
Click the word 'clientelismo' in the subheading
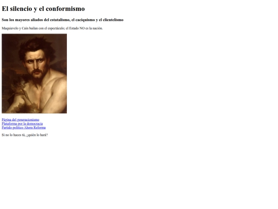click(x=113, y=20)
